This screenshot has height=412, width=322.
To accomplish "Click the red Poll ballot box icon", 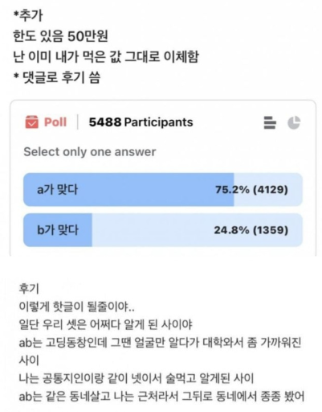I will pyautogui.click(x=32, y=122).
